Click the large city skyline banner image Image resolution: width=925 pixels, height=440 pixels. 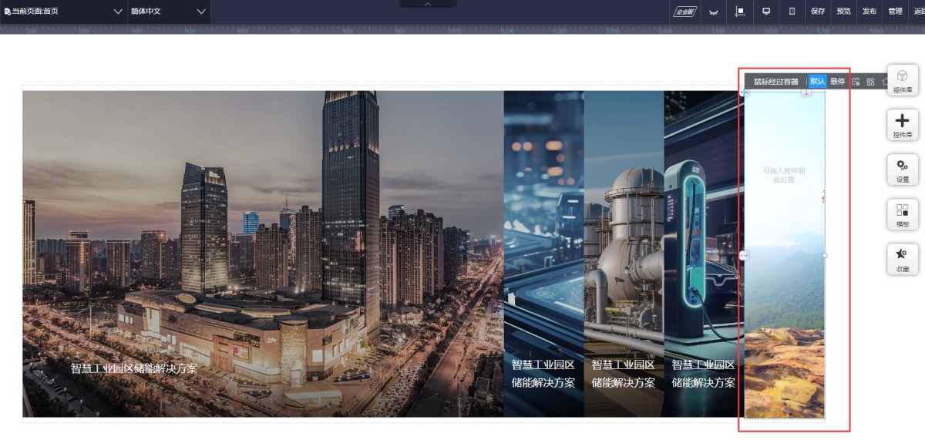[263, 254]
